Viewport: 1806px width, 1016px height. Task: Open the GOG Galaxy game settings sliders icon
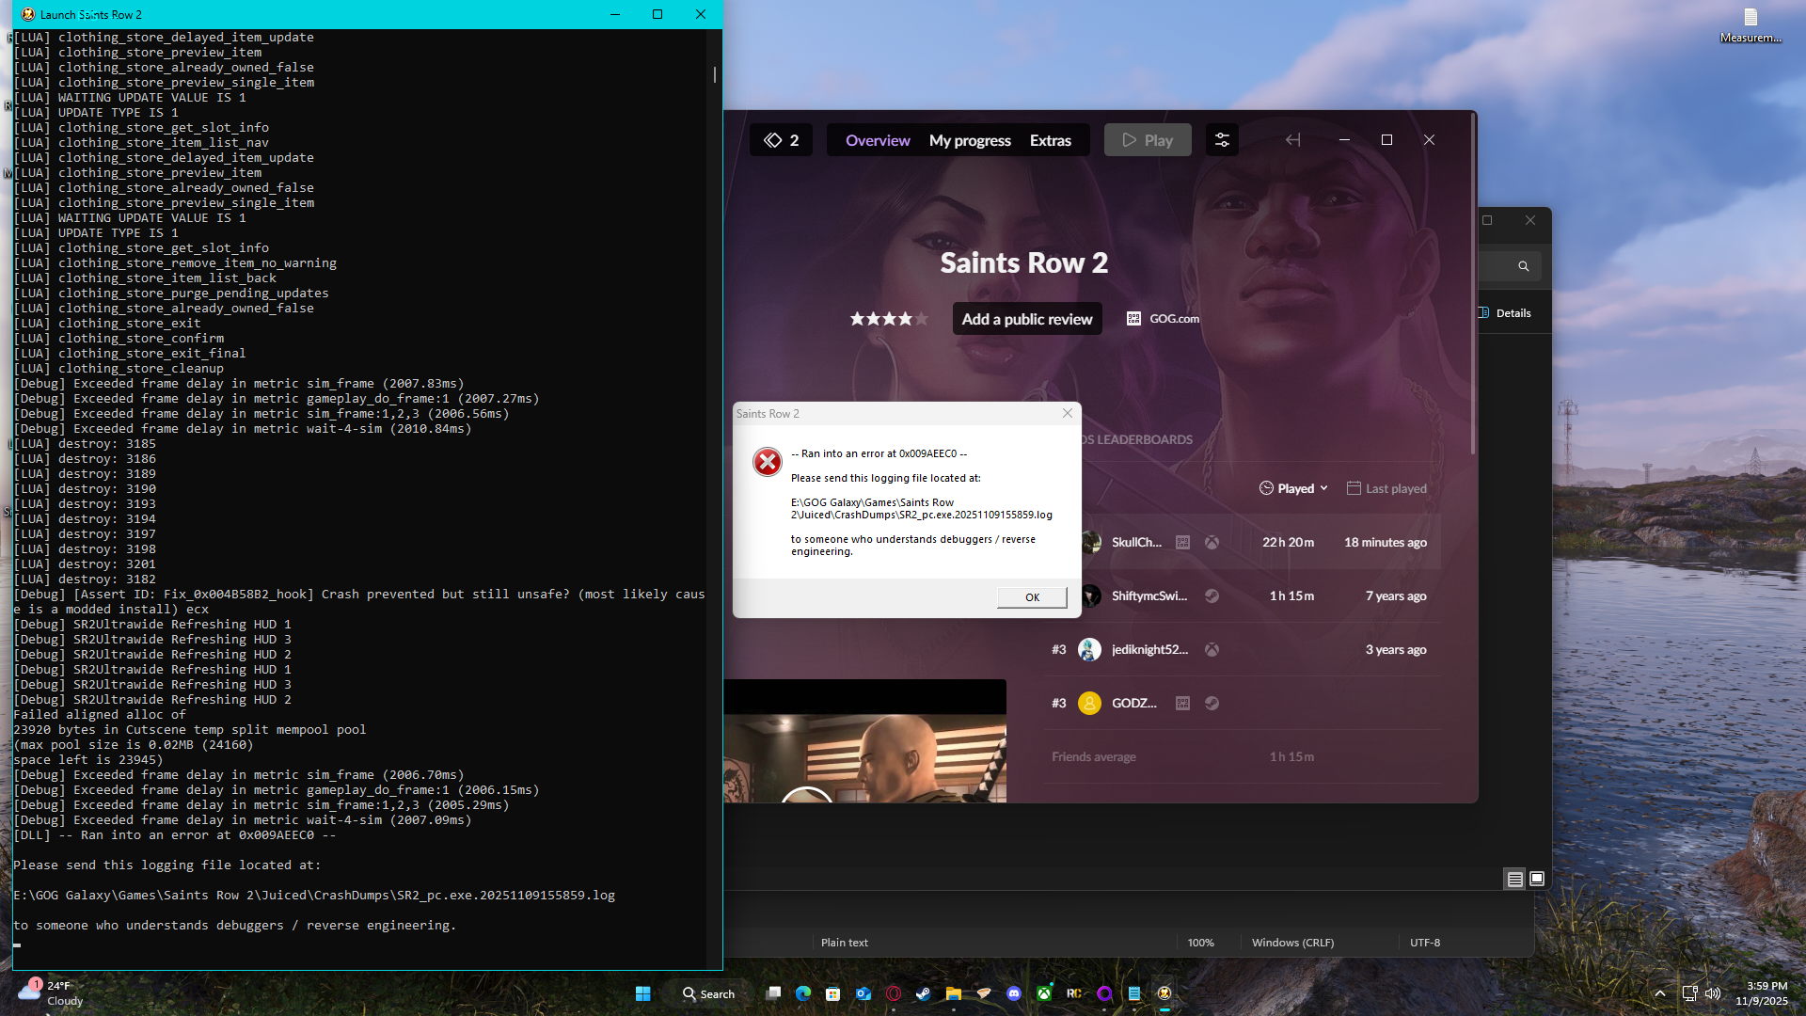point(1222,140)
